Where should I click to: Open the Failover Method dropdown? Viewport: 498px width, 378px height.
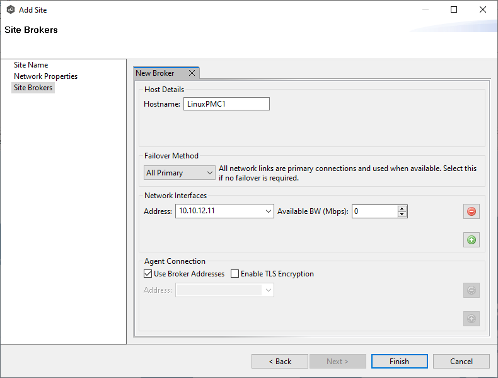tap(179, 173)
